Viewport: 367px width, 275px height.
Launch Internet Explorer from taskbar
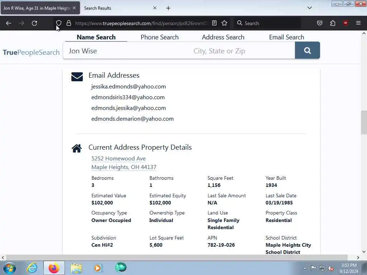pos(32,268)
